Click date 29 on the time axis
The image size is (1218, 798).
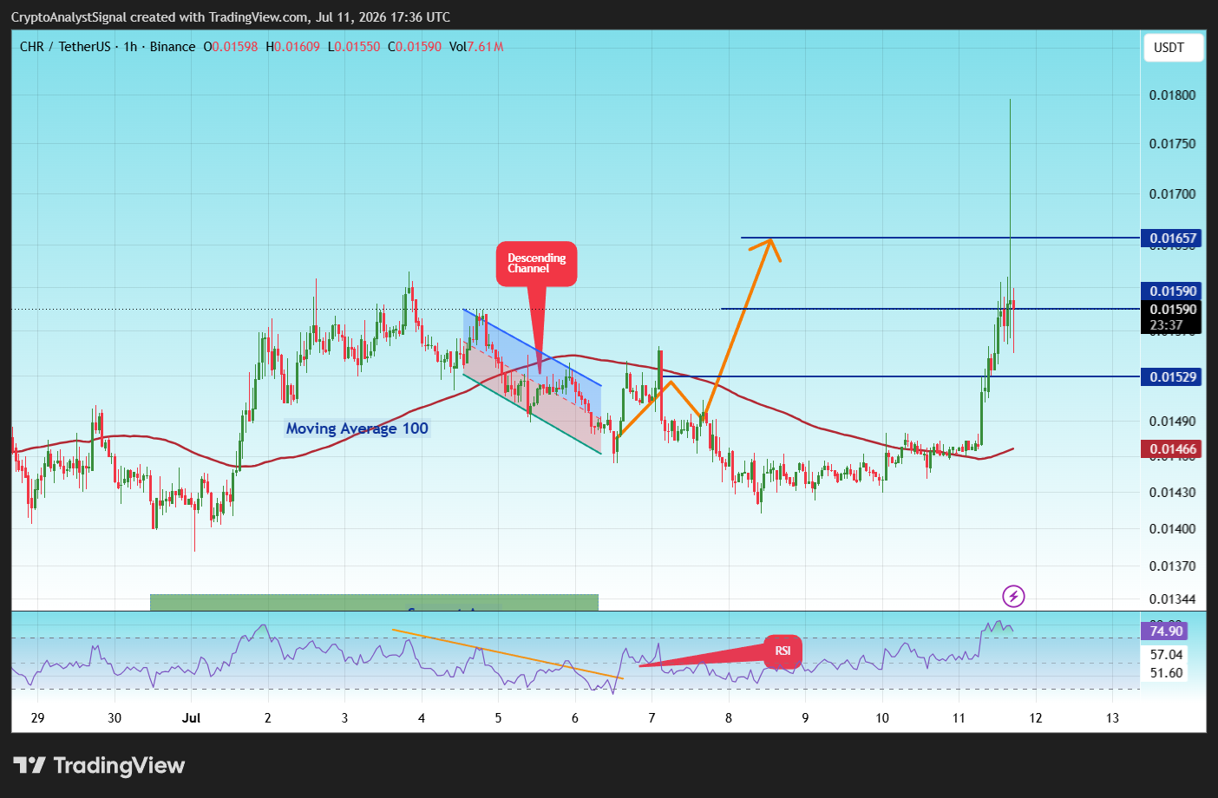tap(37, 718)
